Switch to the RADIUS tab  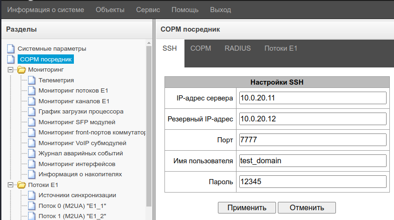click(237, 48)
